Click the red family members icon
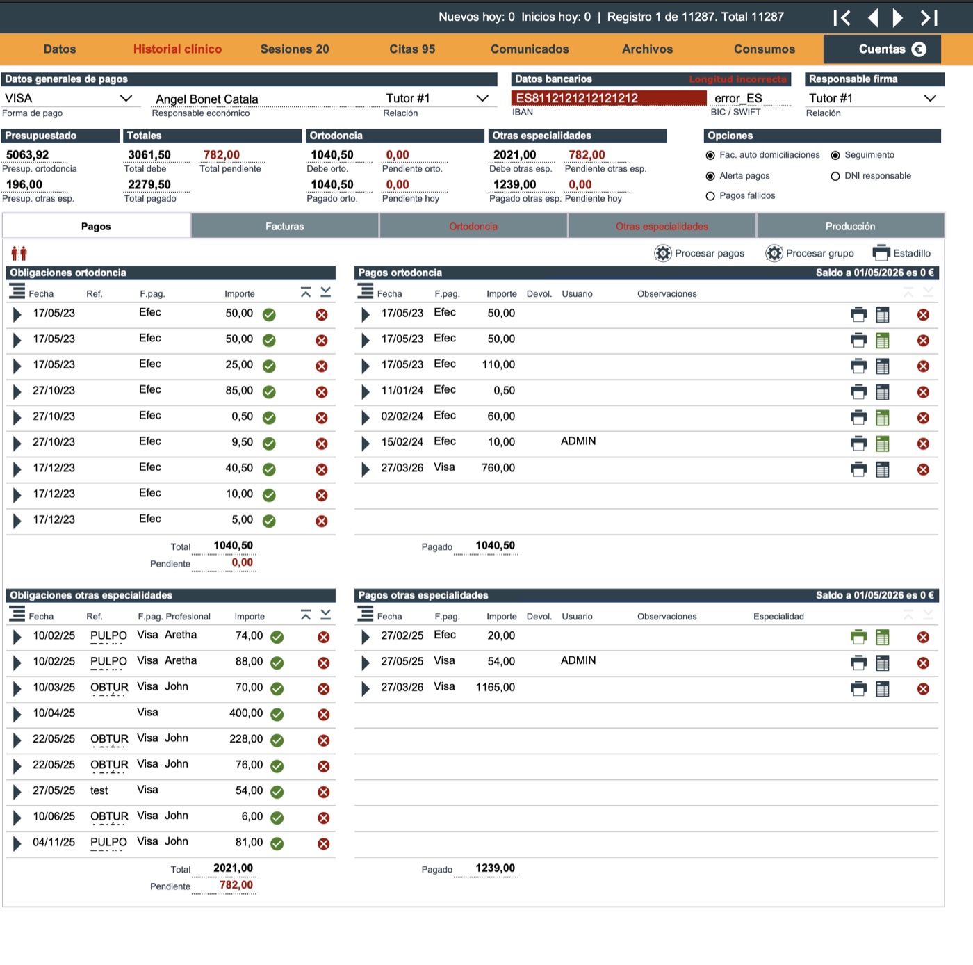 pyautogui.click(x=19, y=253)
